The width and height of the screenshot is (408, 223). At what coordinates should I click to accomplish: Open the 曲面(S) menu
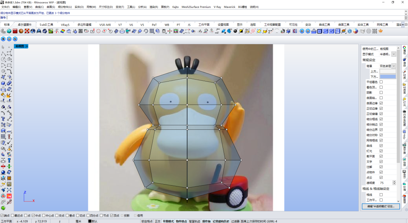pyautogui.click(x=51, y=7)
